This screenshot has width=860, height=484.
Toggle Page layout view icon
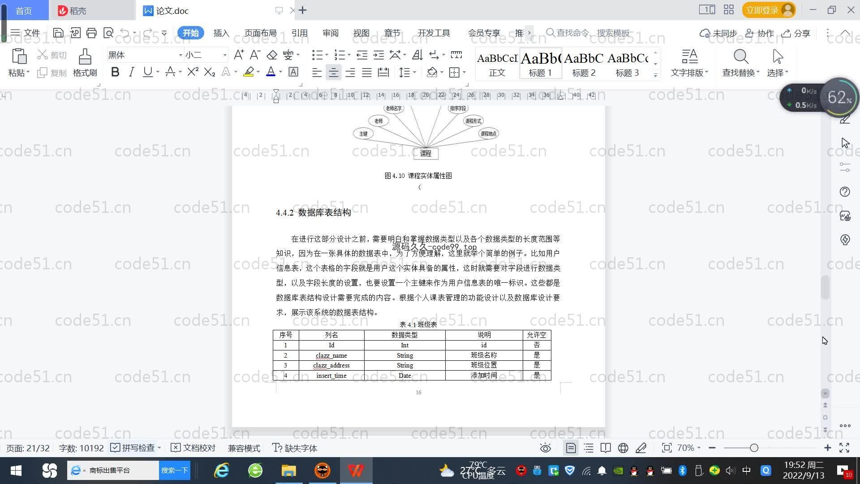click(571, 448)
